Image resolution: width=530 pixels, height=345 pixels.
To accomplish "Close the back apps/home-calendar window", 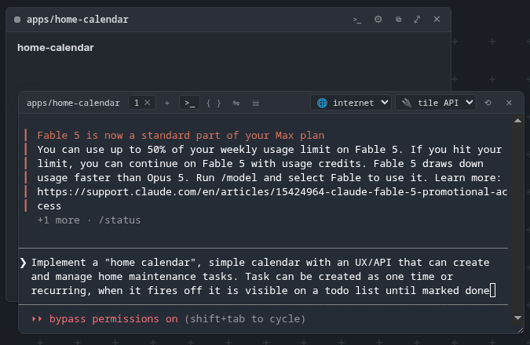I will (437, 20).
